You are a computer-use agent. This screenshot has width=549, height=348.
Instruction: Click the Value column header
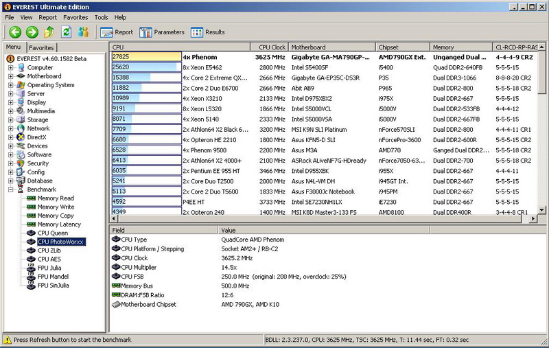[x=323, y=230]
